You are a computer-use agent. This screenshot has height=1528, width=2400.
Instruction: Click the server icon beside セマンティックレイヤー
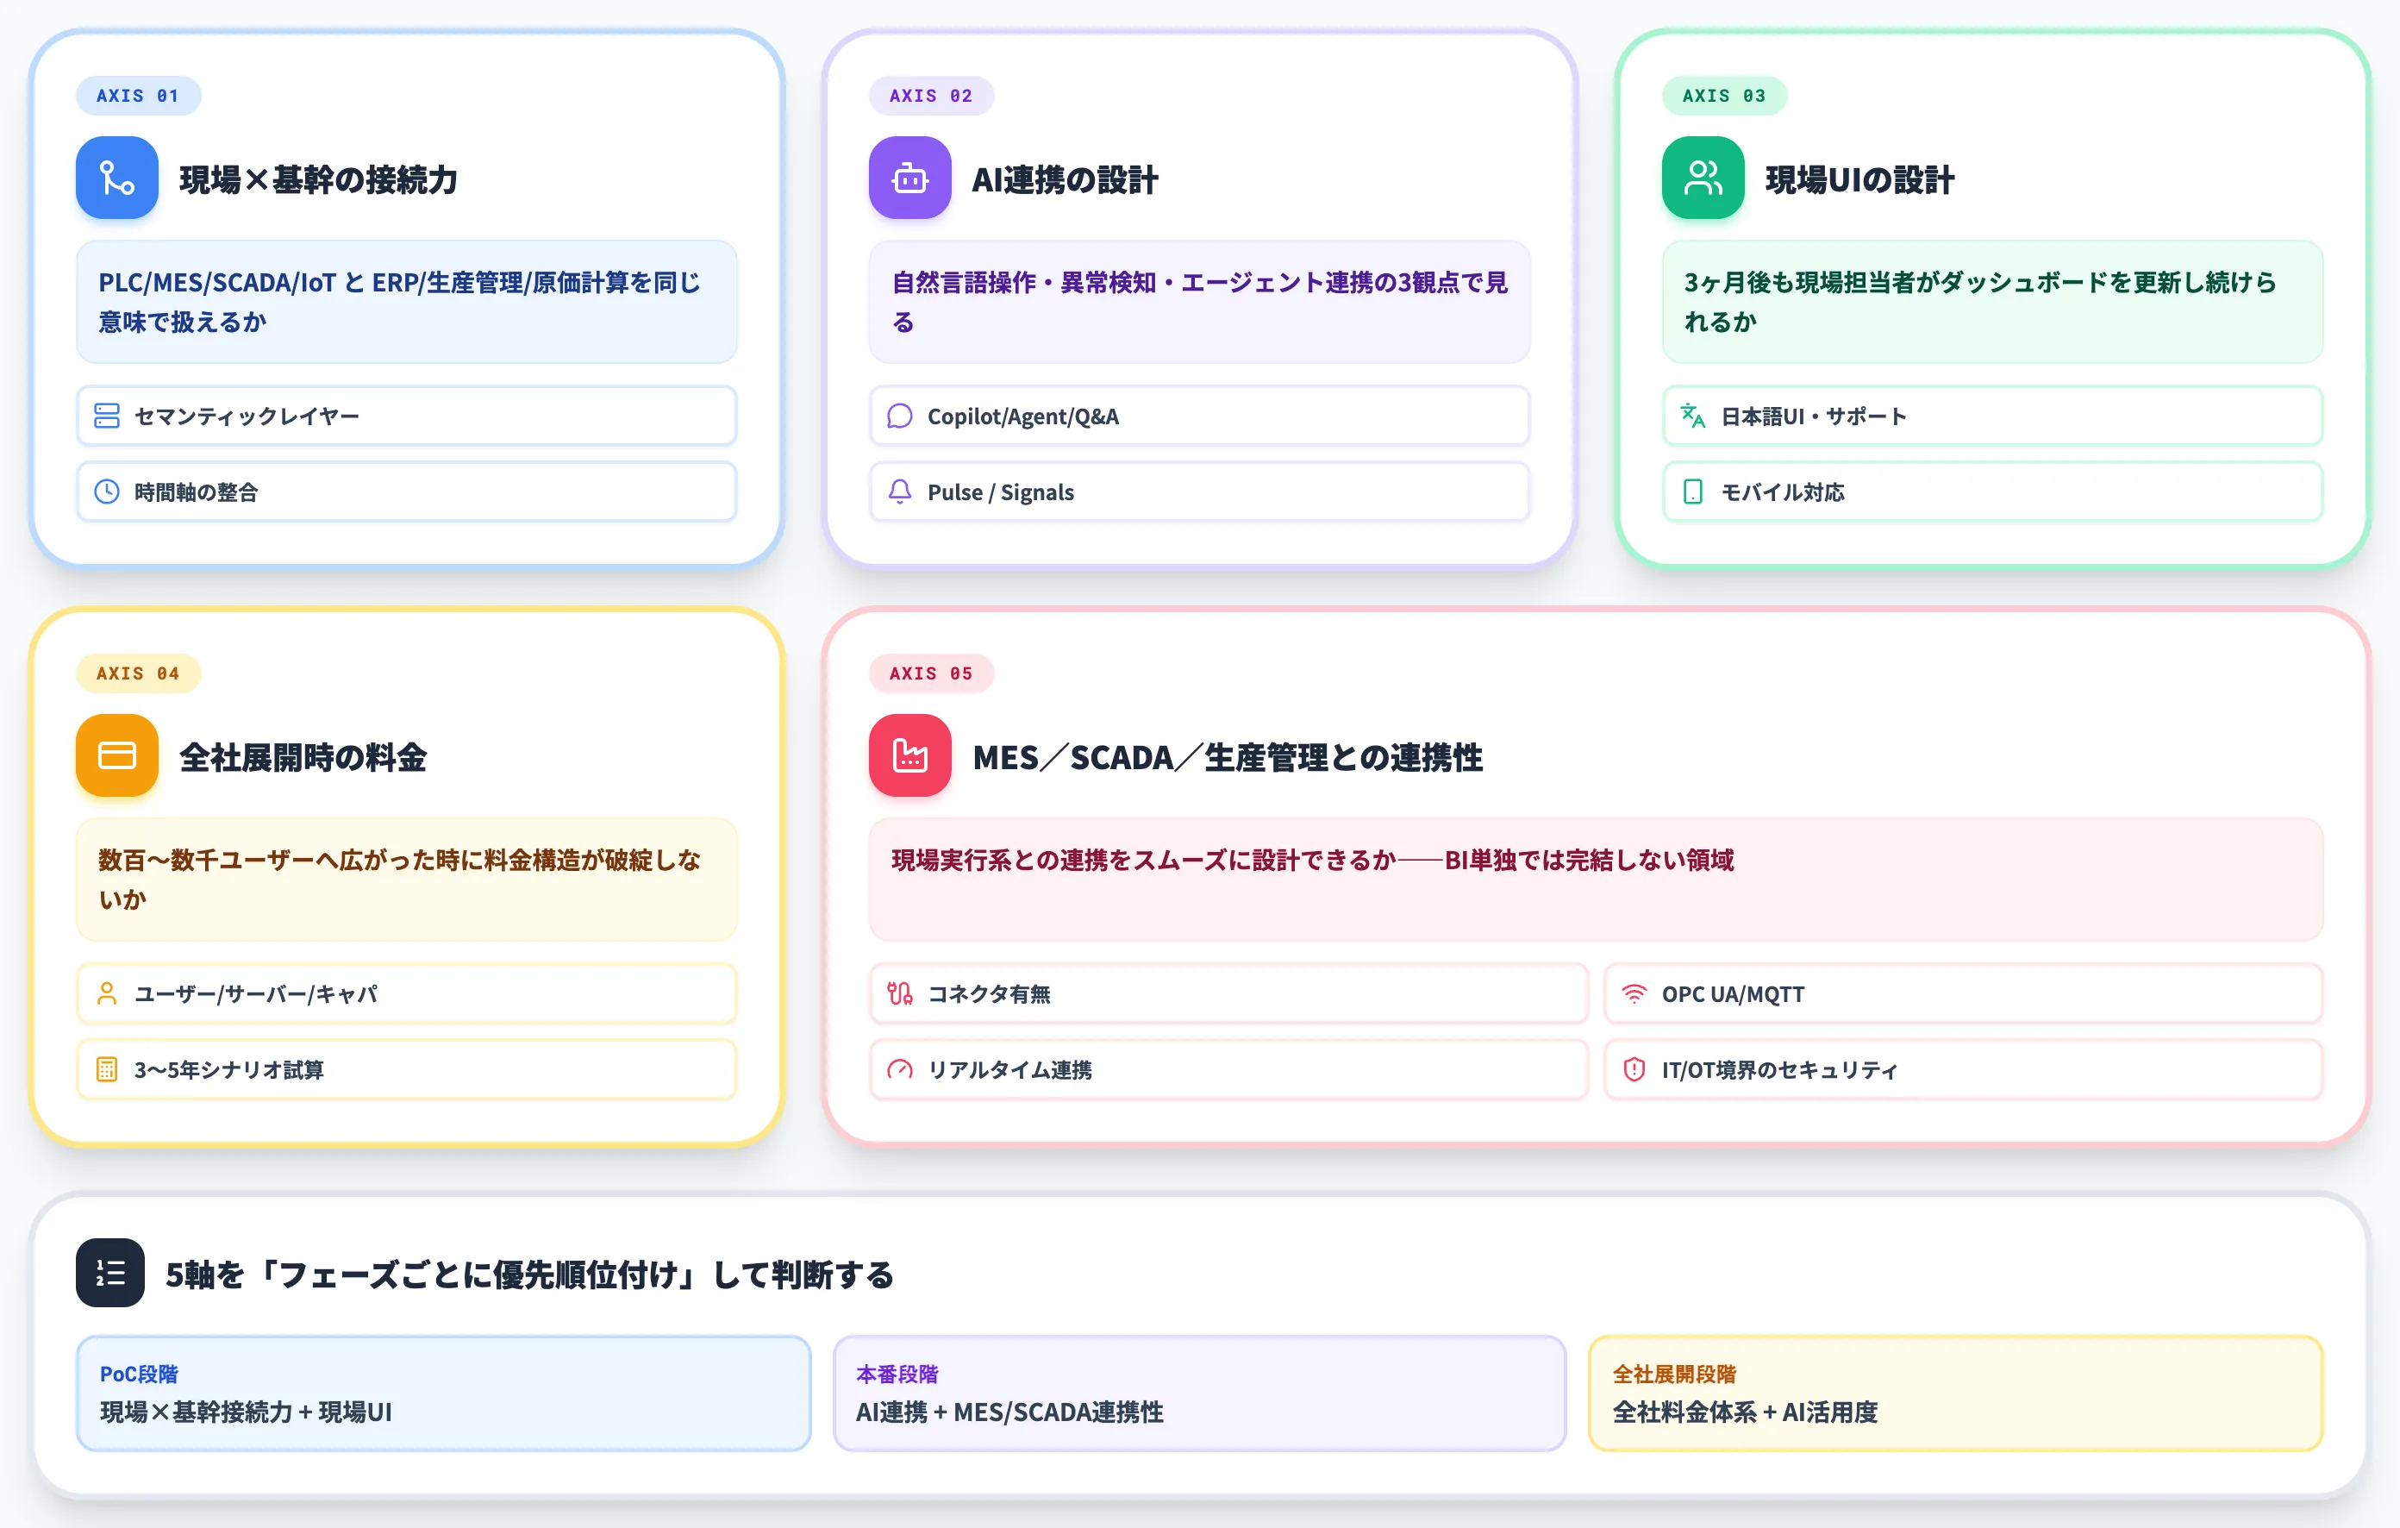pyautogui.click(x=107, y=416)
